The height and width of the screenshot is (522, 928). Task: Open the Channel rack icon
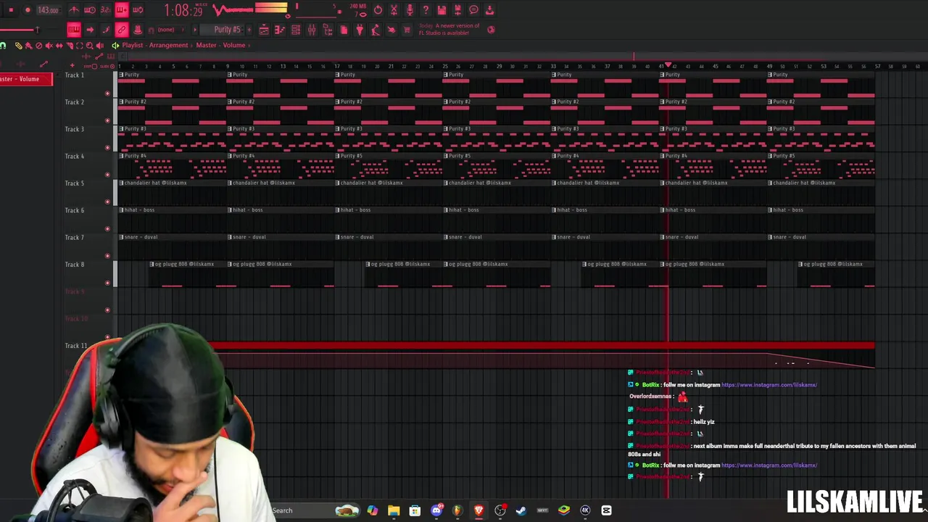[x=295, y=30]
